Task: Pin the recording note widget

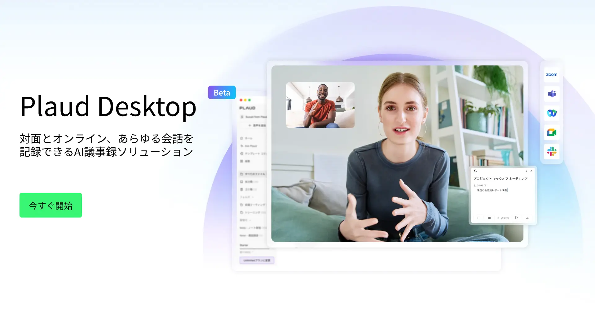Action: [526, 171]
